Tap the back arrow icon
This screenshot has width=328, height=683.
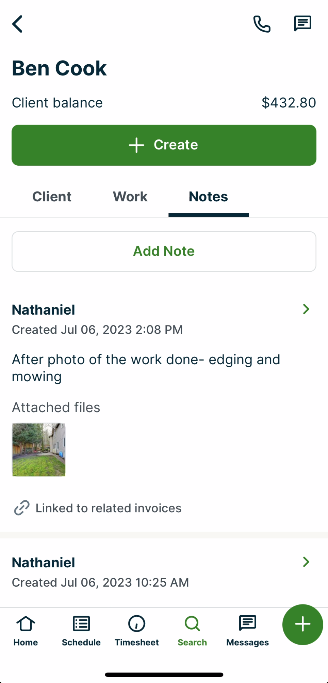pyautogui.click(x=18, y=24)
